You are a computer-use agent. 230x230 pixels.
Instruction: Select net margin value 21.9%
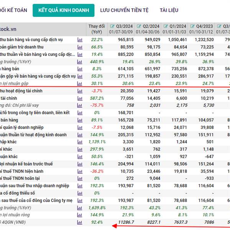128,215
